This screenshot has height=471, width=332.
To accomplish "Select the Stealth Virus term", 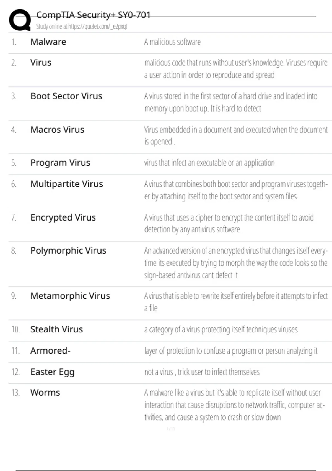I will click(x=56, y=329).
